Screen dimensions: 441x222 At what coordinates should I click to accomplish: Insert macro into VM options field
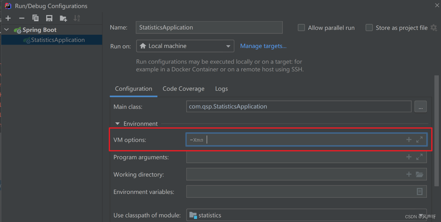(x=409, y=140)
